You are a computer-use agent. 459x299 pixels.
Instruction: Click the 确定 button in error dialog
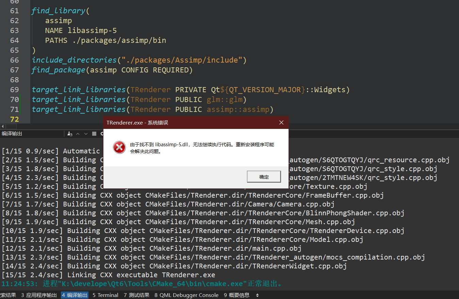coord(264,177)
